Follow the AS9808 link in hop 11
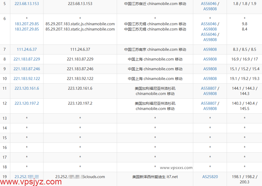 (210, 94)
